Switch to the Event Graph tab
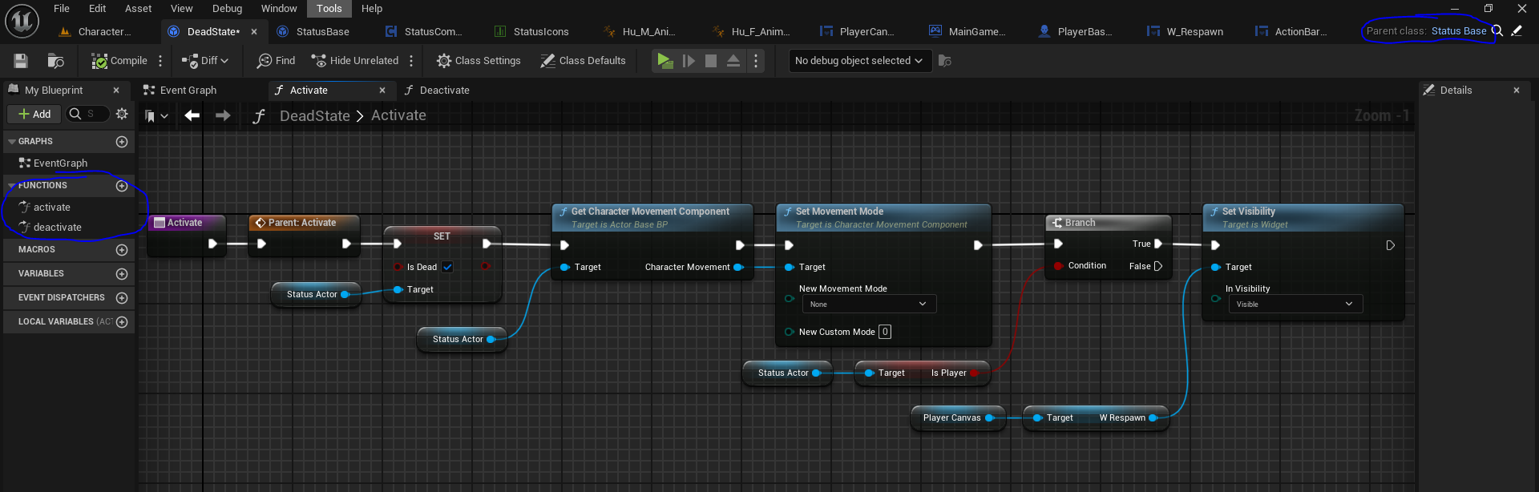 (188, 91)
